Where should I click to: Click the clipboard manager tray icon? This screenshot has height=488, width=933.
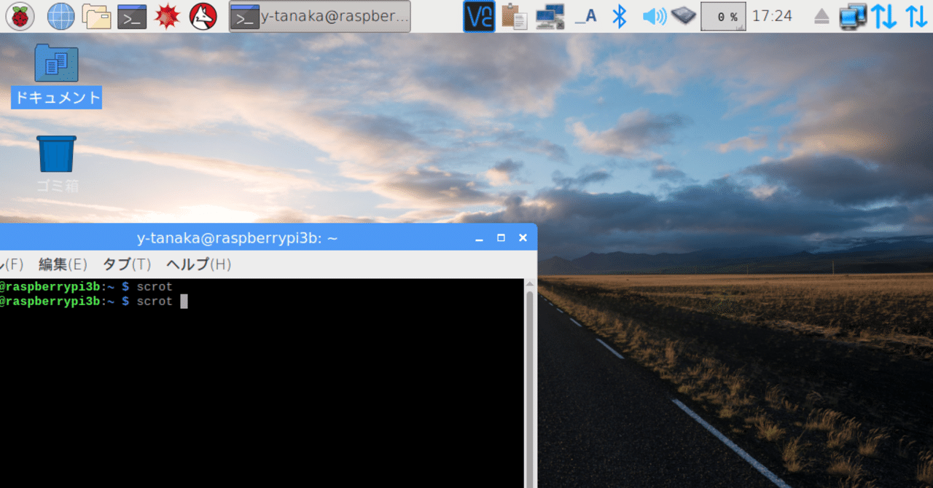(515, 16)
